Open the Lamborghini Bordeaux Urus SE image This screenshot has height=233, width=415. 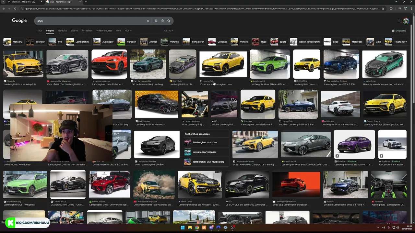pos(296,184)
